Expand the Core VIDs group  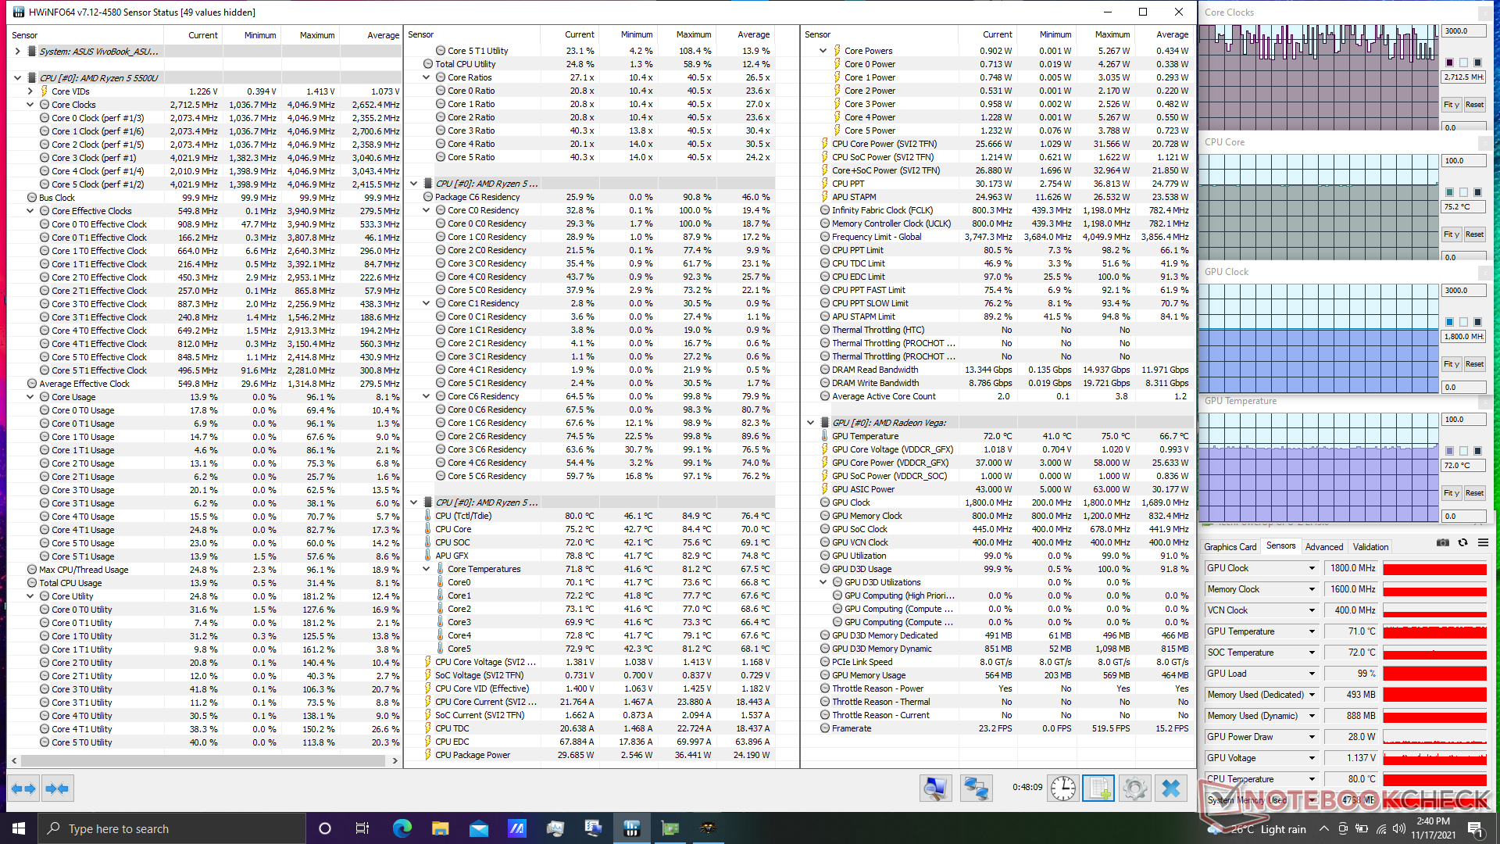point(30,91)
